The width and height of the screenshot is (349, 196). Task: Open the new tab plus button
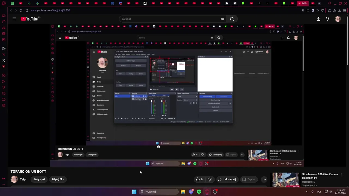[319, 4]
